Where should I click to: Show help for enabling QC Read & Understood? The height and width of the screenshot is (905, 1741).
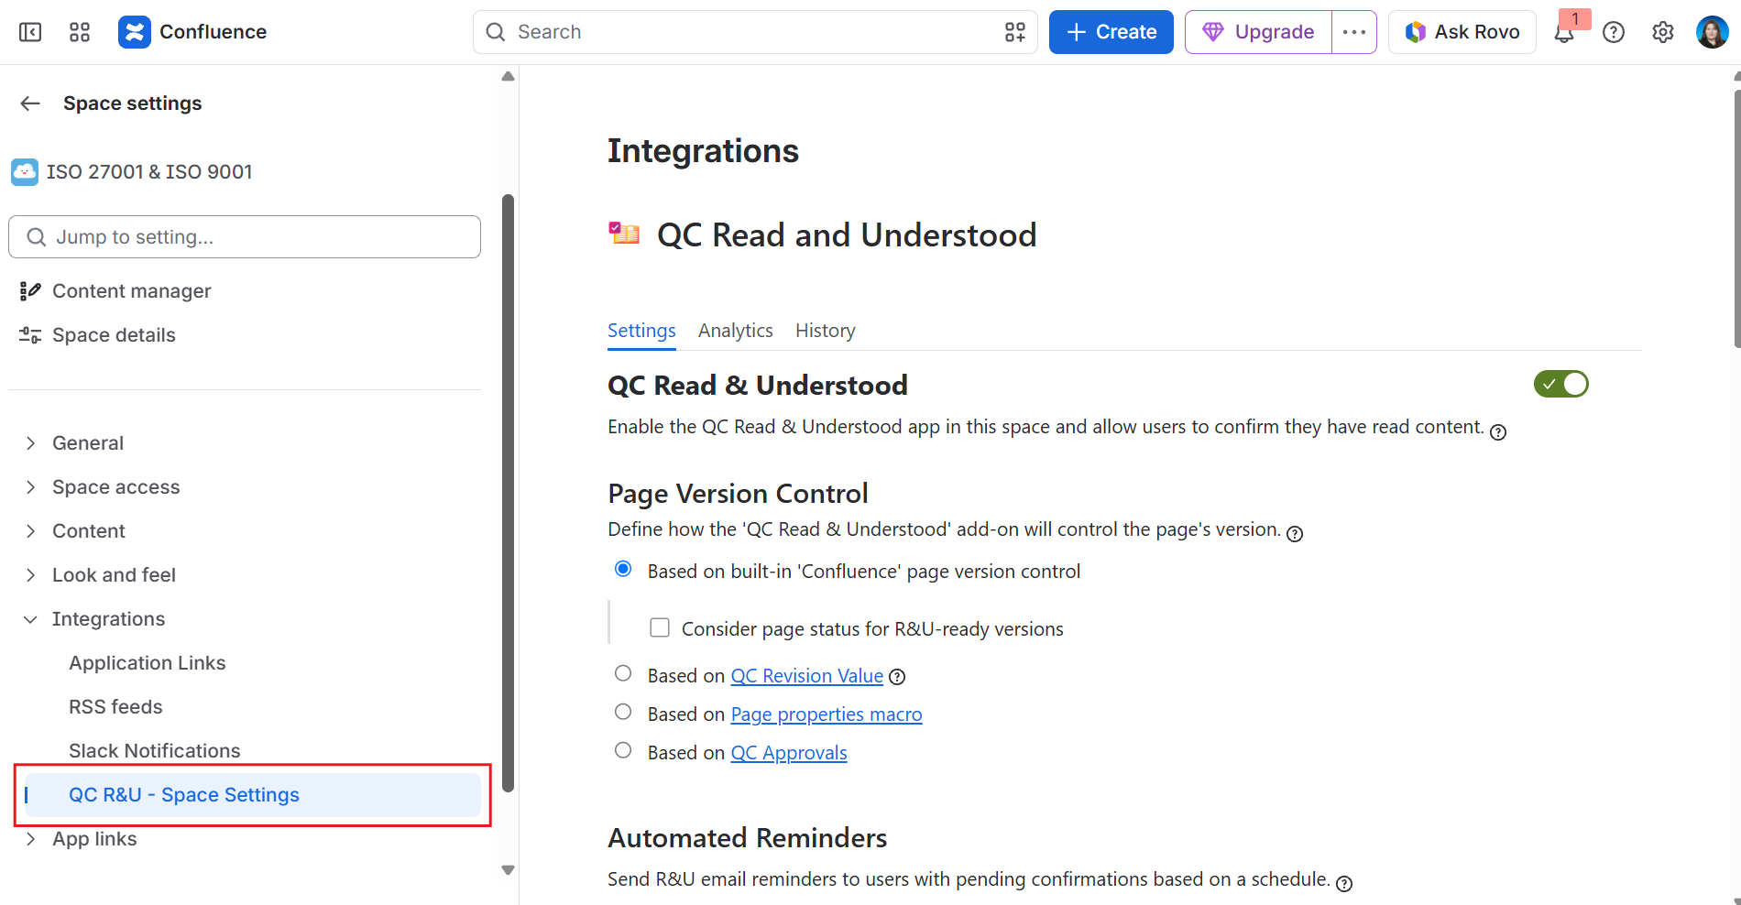pos(1498,432)
